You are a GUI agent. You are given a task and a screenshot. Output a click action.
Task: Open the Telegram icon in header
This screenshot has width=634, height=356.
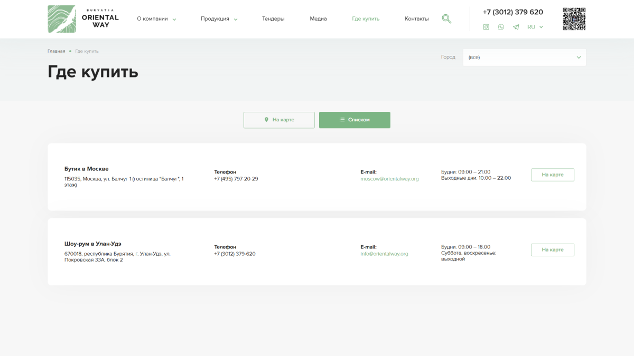coord(516,27)
